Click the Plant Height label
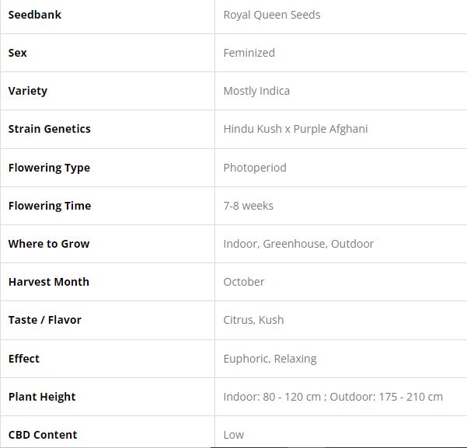Viewport: 467px width, 448px height. (42, 397)
